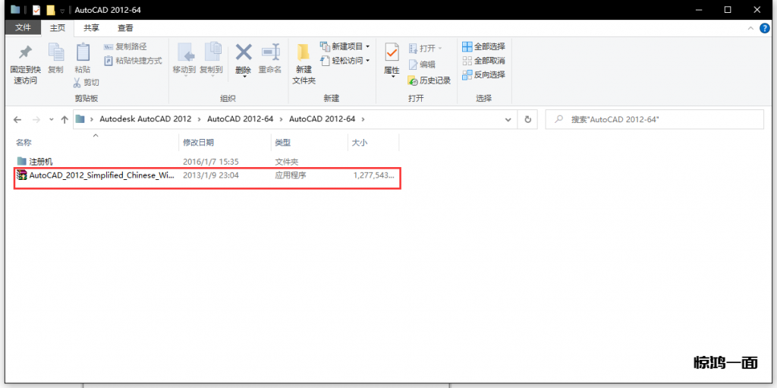Switch to the 共享 ribbon tab
The height and width of the screenshot is (388, 777).
(91, 27)
